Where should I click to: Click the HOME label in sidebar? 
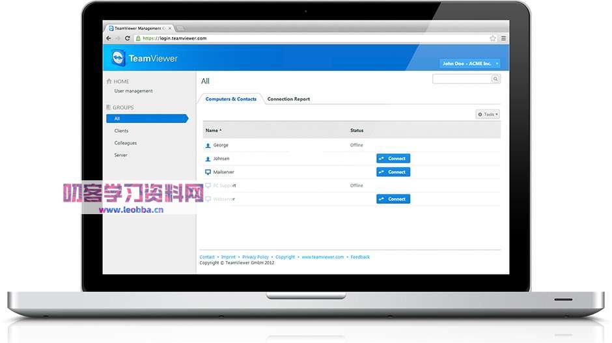point(121,81)
